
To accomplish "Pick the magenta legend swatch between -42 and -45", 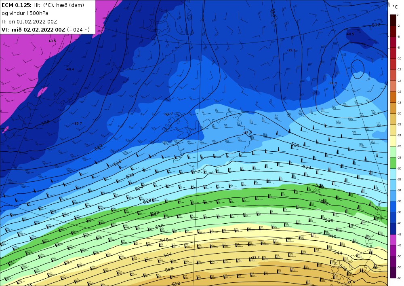I will [x=393, y=240].
